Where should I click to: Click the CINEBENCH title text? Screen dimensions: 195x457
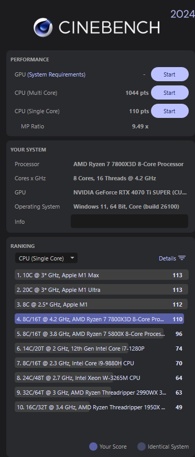pyautogui.click(x=109, y=27)
